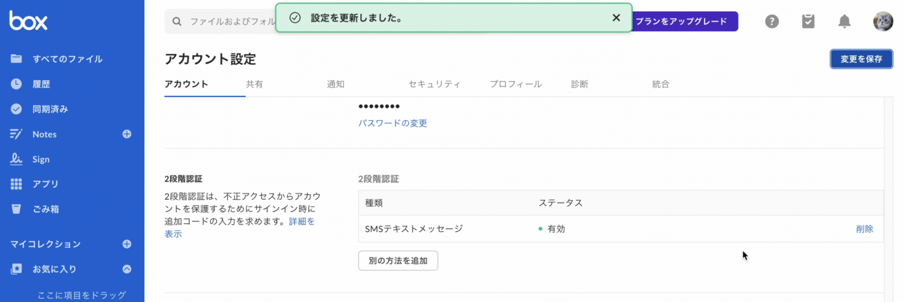Go to 履歴 in the sidebar

pos(41,84)
